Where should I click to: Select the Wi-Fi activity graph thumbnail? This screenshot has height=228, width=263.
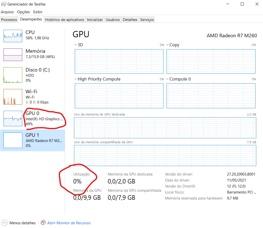13,97
